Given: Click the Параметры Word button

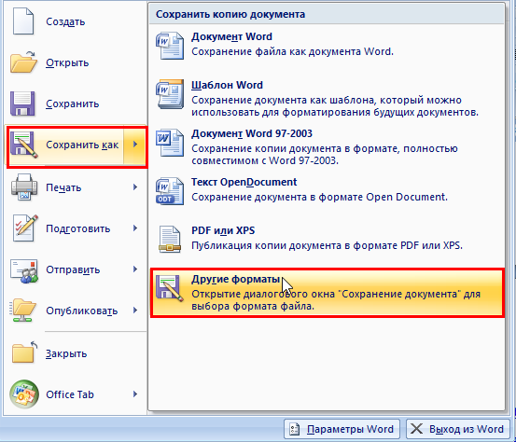Looking at the screenshot, I should pyautogui.click(x=342, y=429).
